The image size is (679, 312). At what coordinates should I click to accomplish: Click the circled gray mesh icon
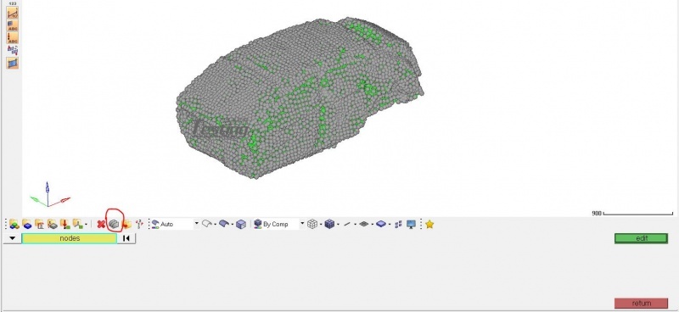114,224
